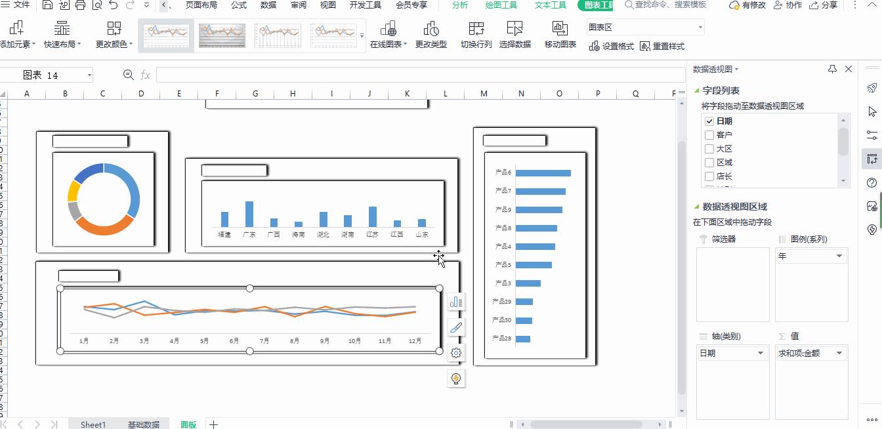Click the 重置样式 button
The height and width of the screenshot is (429, 882).
coord(662,47)
